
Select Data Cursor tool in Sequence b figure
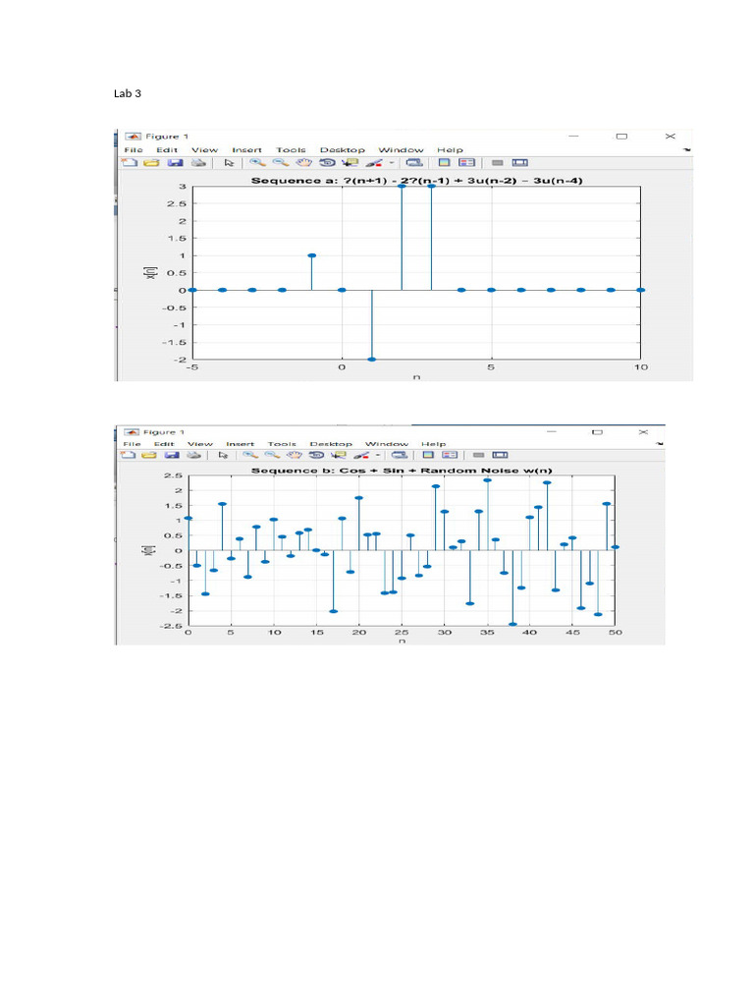point(338,455)
